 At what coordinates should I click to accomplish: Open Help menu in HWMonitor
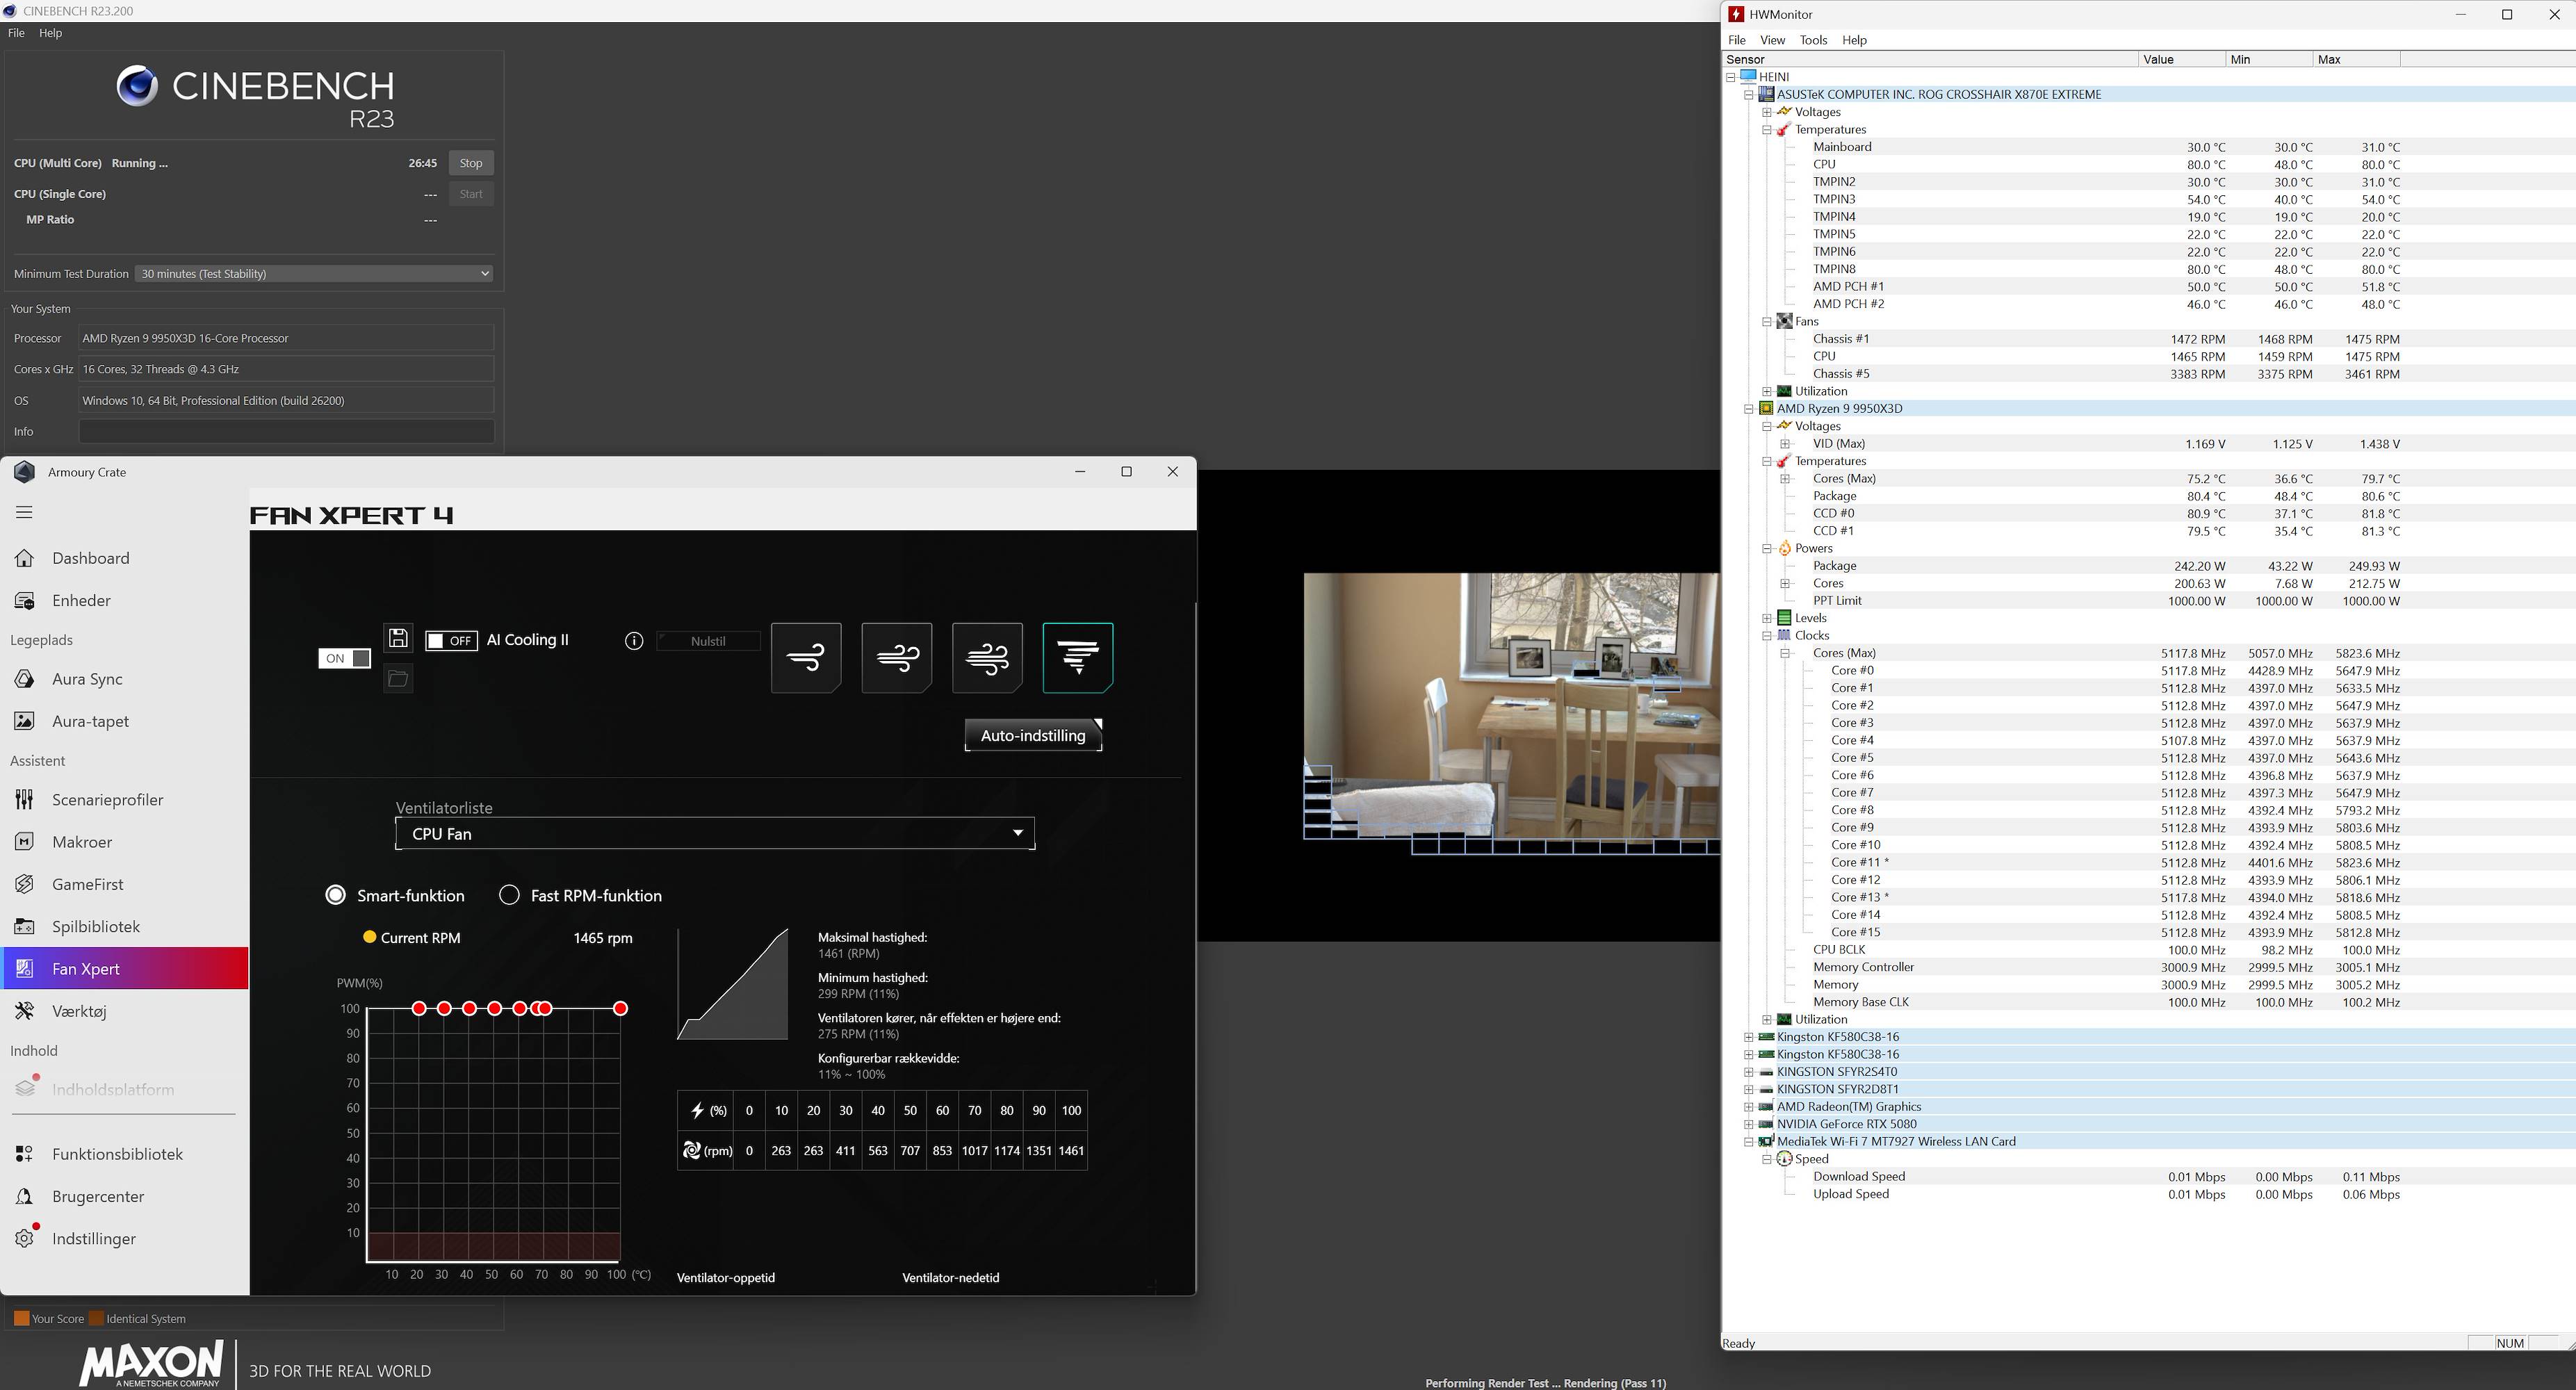(x=1854, y=40)
